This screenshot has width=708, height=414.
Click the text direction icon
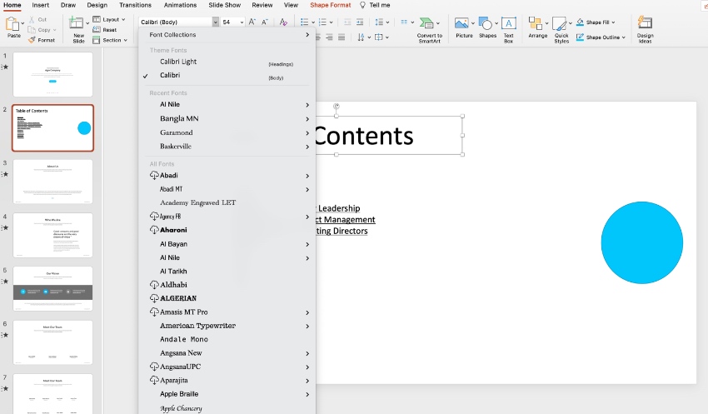[x=361, y=37]
